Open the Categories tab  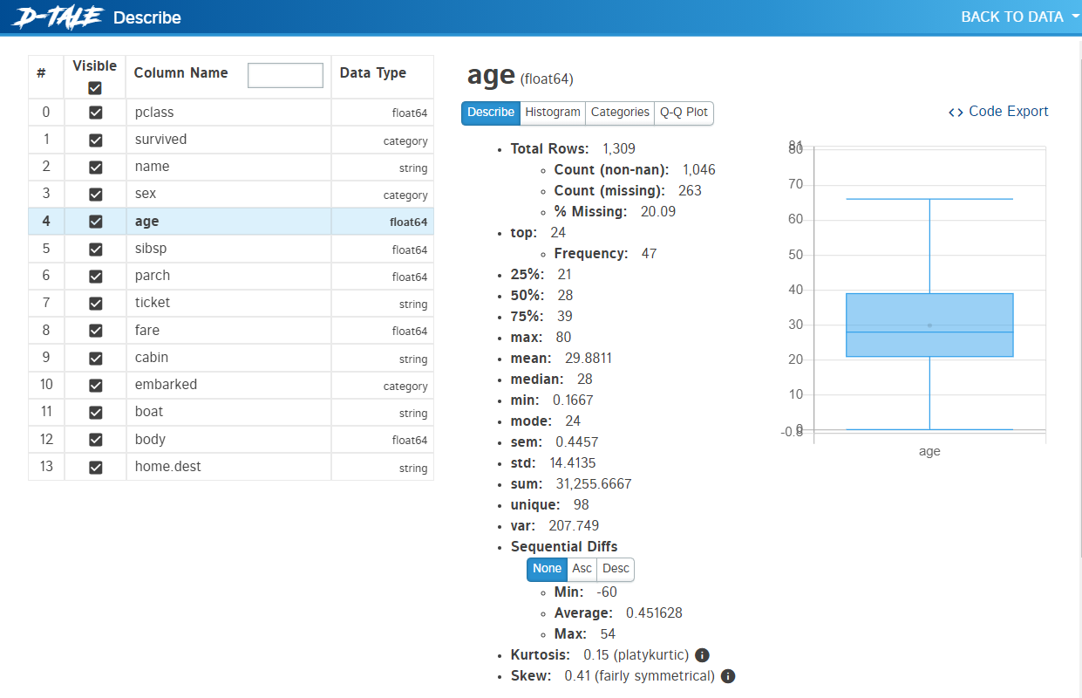(x=619, y=113)
